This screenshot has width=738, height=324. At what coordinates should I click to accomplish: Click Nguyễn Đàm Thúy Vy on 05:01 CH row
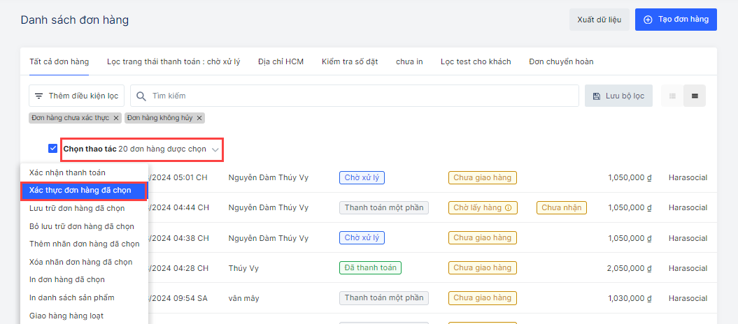(x=269, y=177)
